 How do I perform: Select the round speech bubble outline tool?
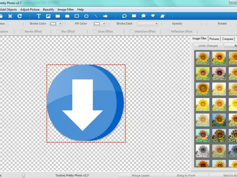point(124,16)
